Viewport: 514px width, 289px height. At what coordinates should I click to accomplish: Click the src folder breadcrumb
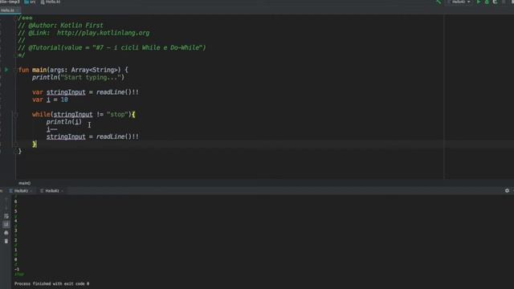(x=31, y=2)
